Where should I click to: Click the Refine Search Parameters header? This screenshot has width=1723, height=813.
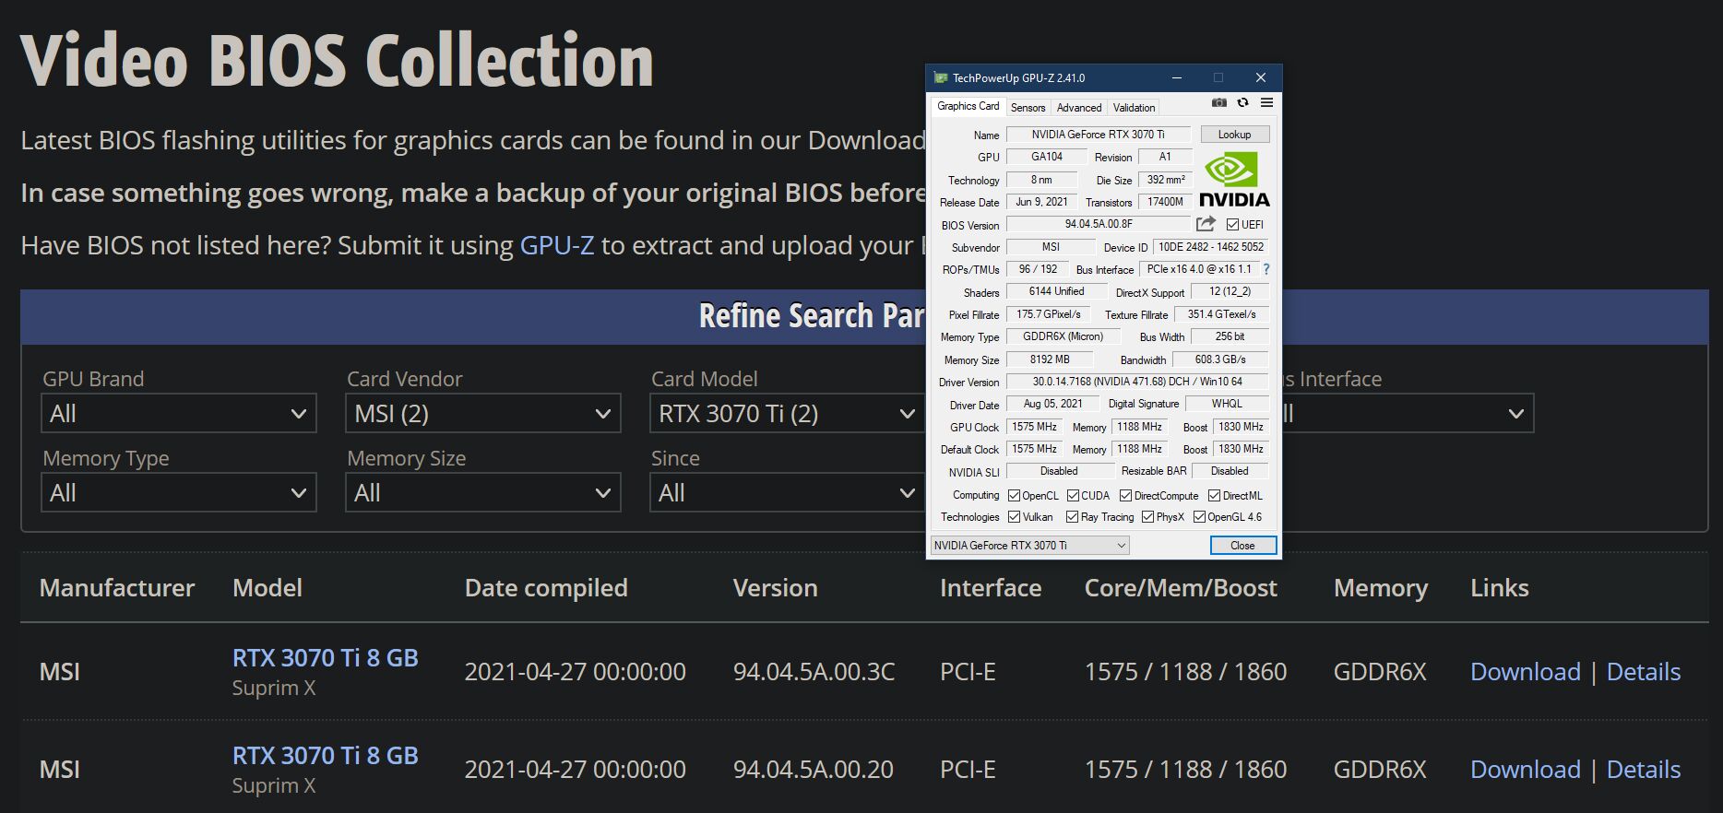click(812, 316)
